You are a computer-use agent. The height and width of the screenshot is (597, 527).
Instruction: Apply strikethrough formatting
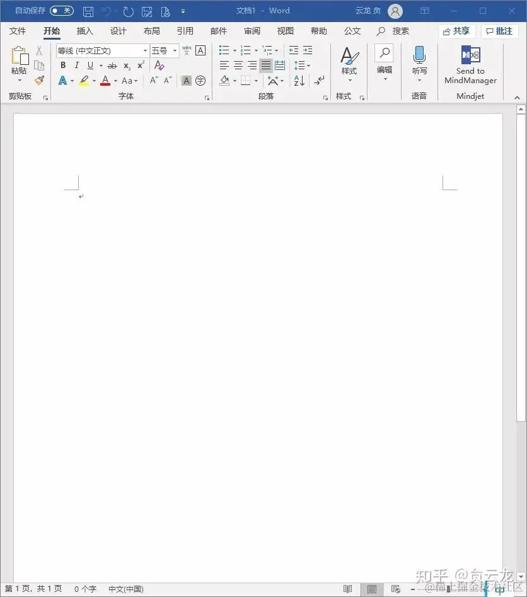(x=112, y=66)
